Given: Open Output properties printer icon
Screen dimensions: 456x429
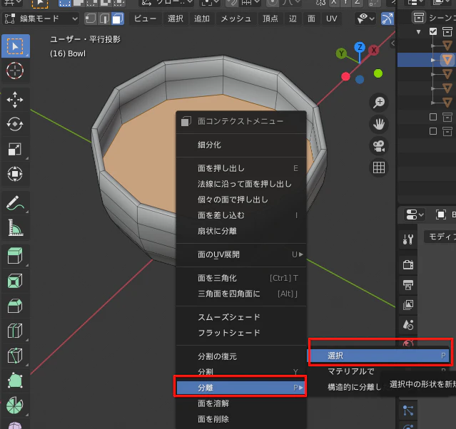Looking at the screenshot, I should click(408, 285).
